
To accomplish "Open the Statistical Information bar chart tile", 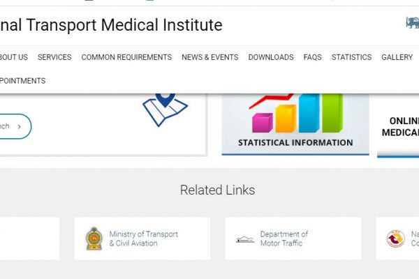I will pyautogui.click(x=295, y=124).
